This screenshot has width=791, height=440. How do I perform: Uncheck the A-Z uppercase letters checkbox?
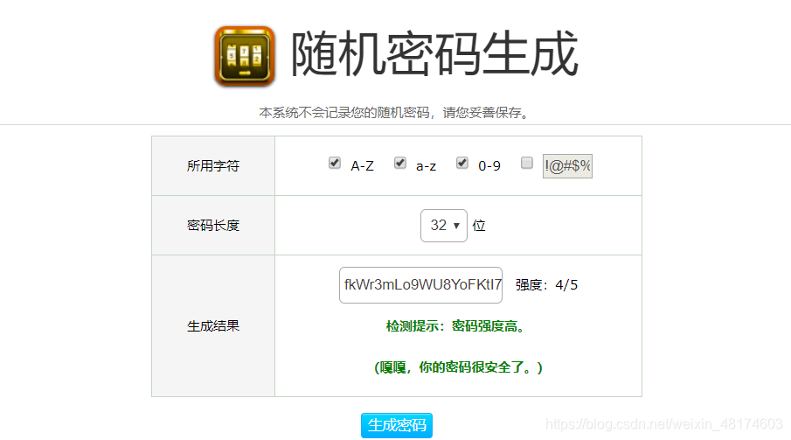coord(335,163)
